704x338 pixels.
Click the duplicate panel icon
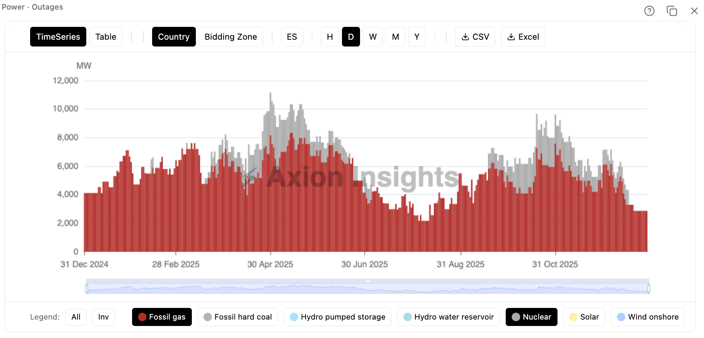click(671, 11)
